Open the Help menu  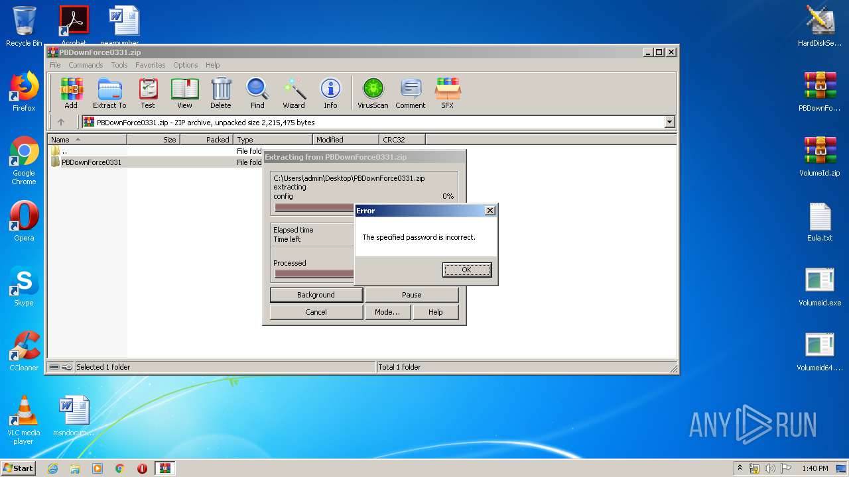pos(212,65)
